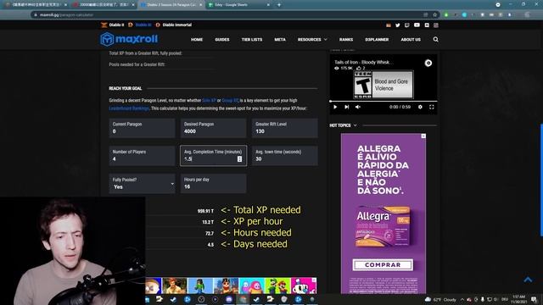
Task: Enter fullscreen on video player
Action: [x=432, y=107]
